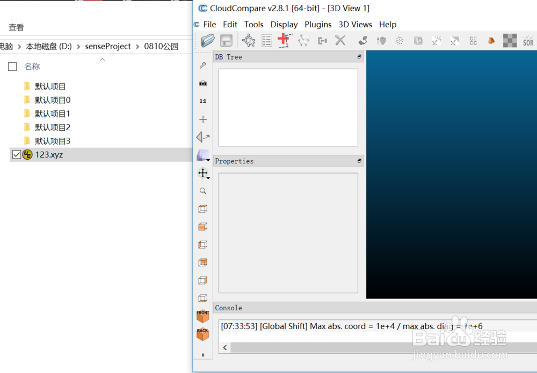Screen dimensions: 537x373
Task: Click the chevron before senseProject in breadcrumb
Action: (x=78, y=47)
